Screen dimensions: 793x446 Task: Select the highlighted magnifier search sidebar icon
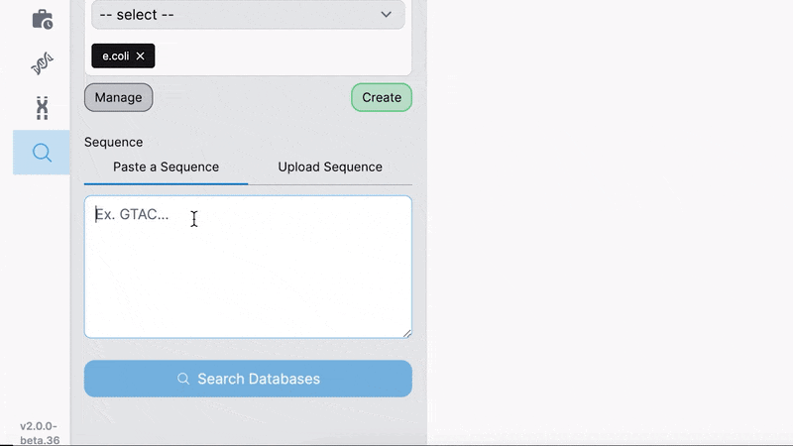click(x=42, y=153)
